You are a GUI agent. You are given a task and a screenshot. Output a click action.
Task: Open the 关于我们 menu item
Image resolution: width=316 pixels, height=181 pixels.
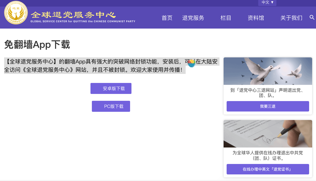(x=291, y=18)
